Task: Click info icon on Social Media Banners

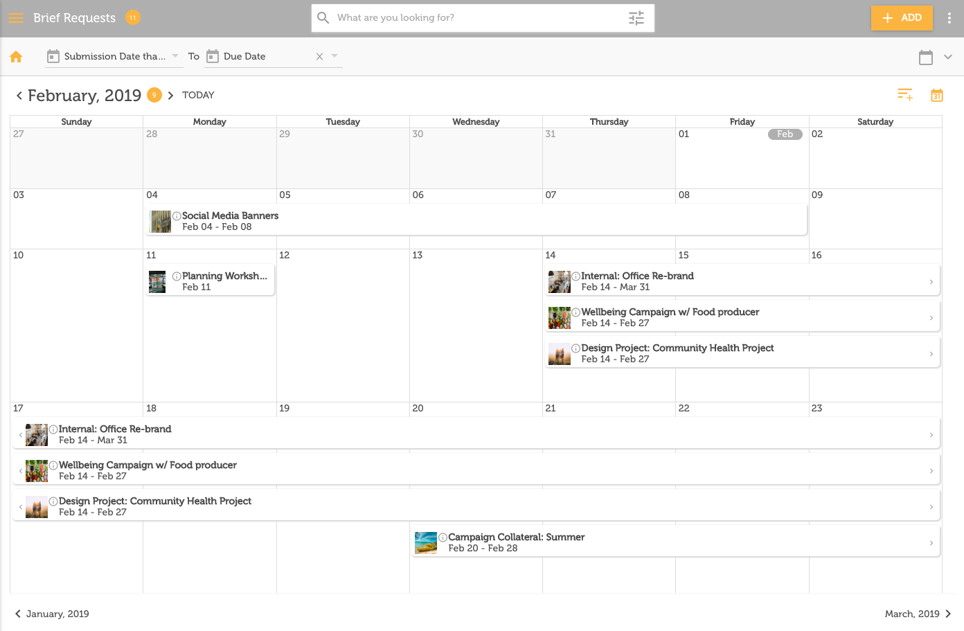Action: tap(177, 216)
